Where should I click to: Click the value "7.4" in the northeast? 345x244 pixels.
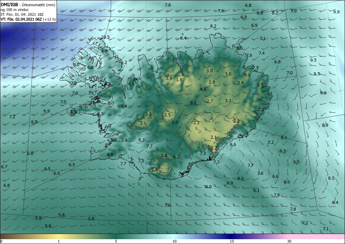[x=262, y=53]
